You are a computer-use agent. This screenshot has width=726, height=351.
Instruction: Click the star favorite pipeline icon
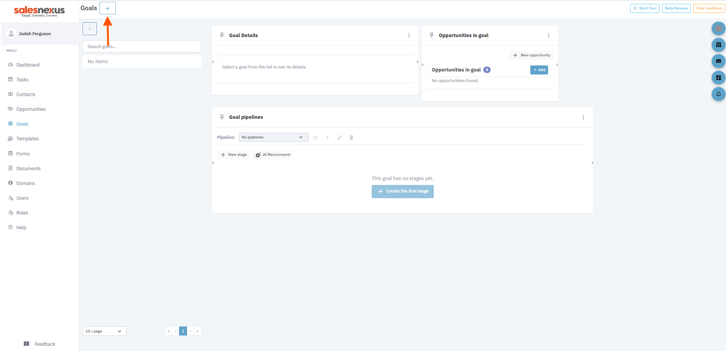tap(315, 137)
